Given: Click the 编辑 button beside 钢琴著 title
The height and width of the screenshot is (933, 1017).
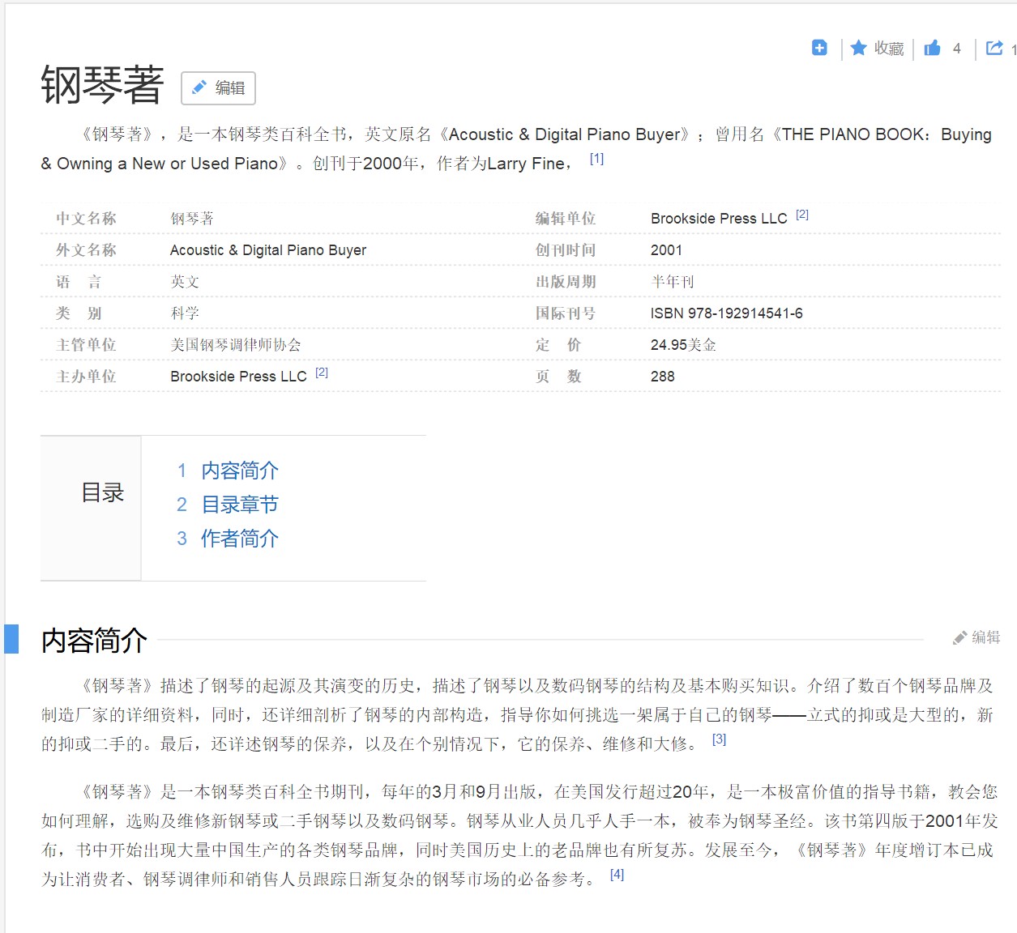Looking at the screenshot, I should click(218, 88).
